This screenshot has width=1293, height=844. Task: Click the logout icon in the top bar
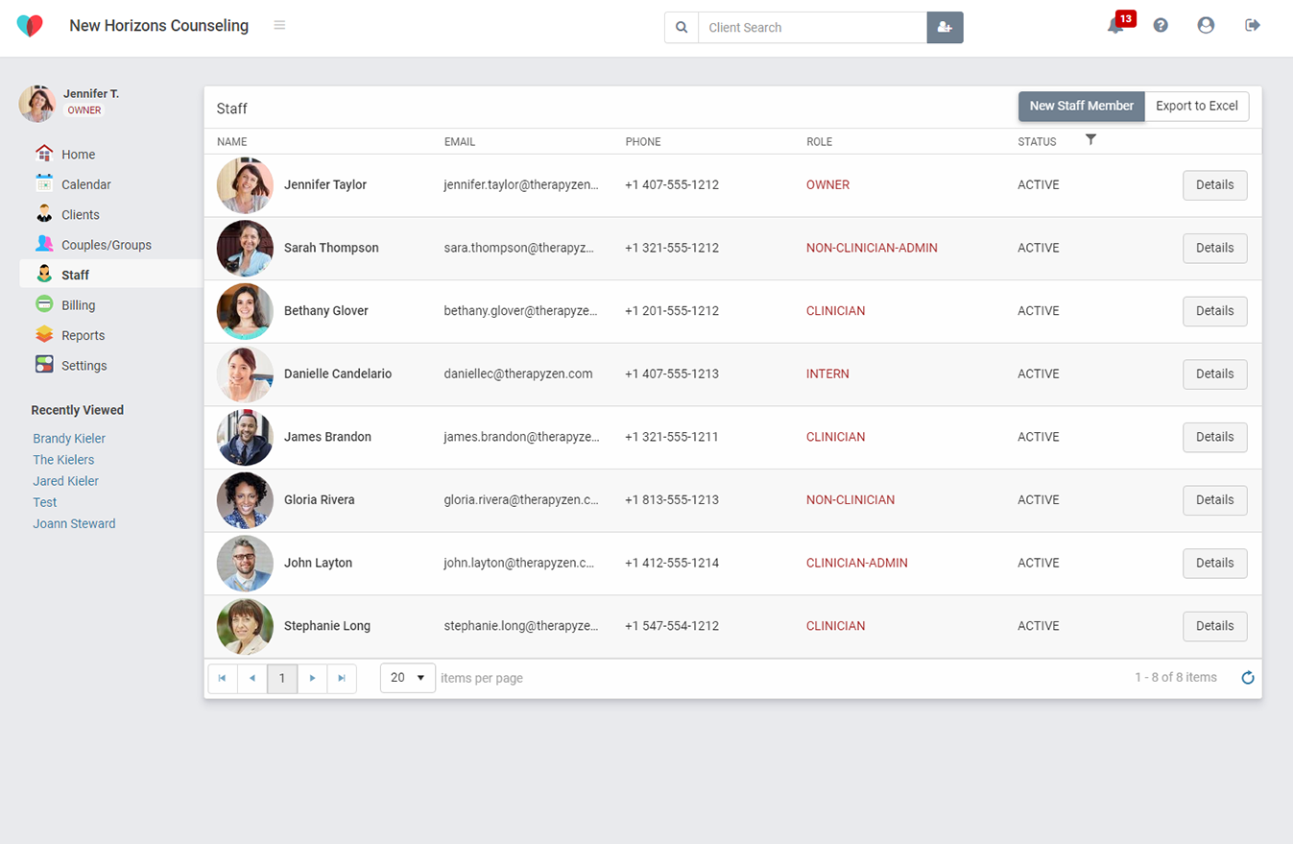point(1253,25)
